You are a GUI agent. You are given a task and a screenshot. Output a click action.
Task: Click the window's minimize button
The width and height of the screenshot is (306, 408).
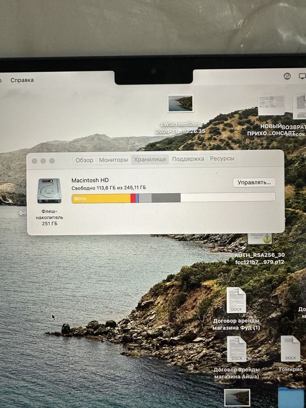(x=43, y=161)
